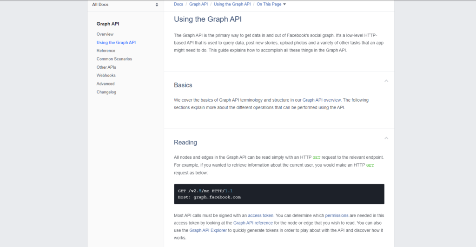Select Using the Graph API sidebar item
The width and height of the screenshot is (476, 247).
click(116, 42)
